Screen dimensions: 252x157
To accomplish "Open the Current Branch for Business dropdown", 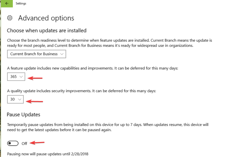I will 36,54.
